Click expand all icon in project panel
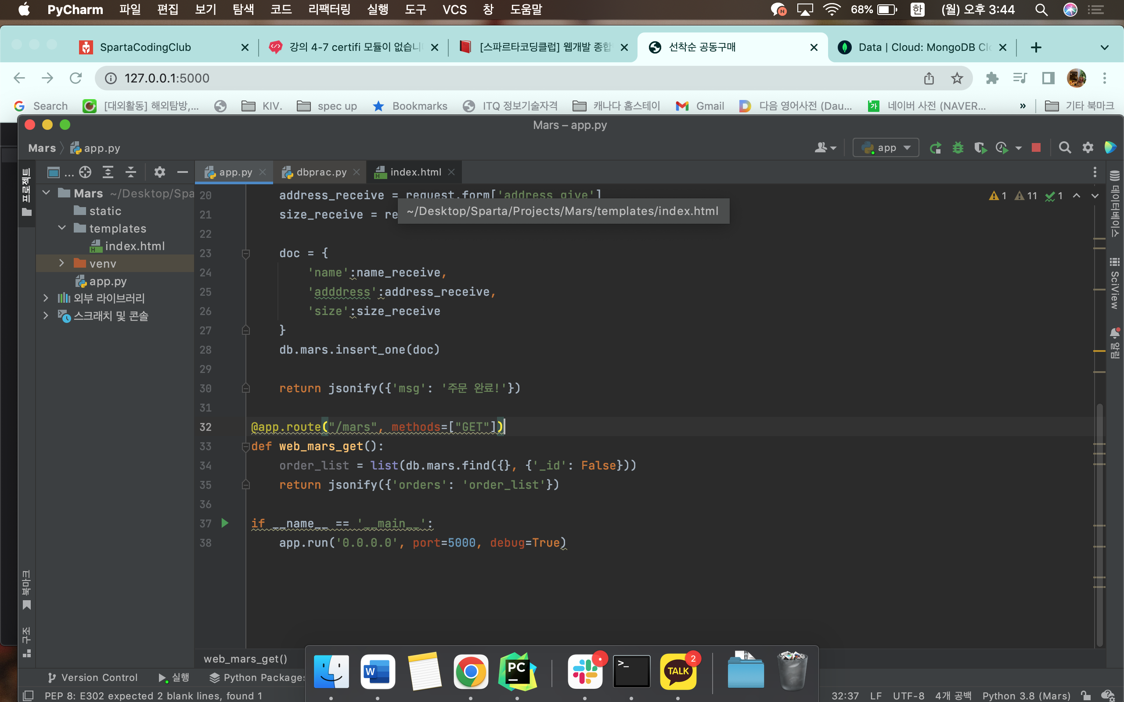This screenshot has width=1124, height=702. coord(108,173)
